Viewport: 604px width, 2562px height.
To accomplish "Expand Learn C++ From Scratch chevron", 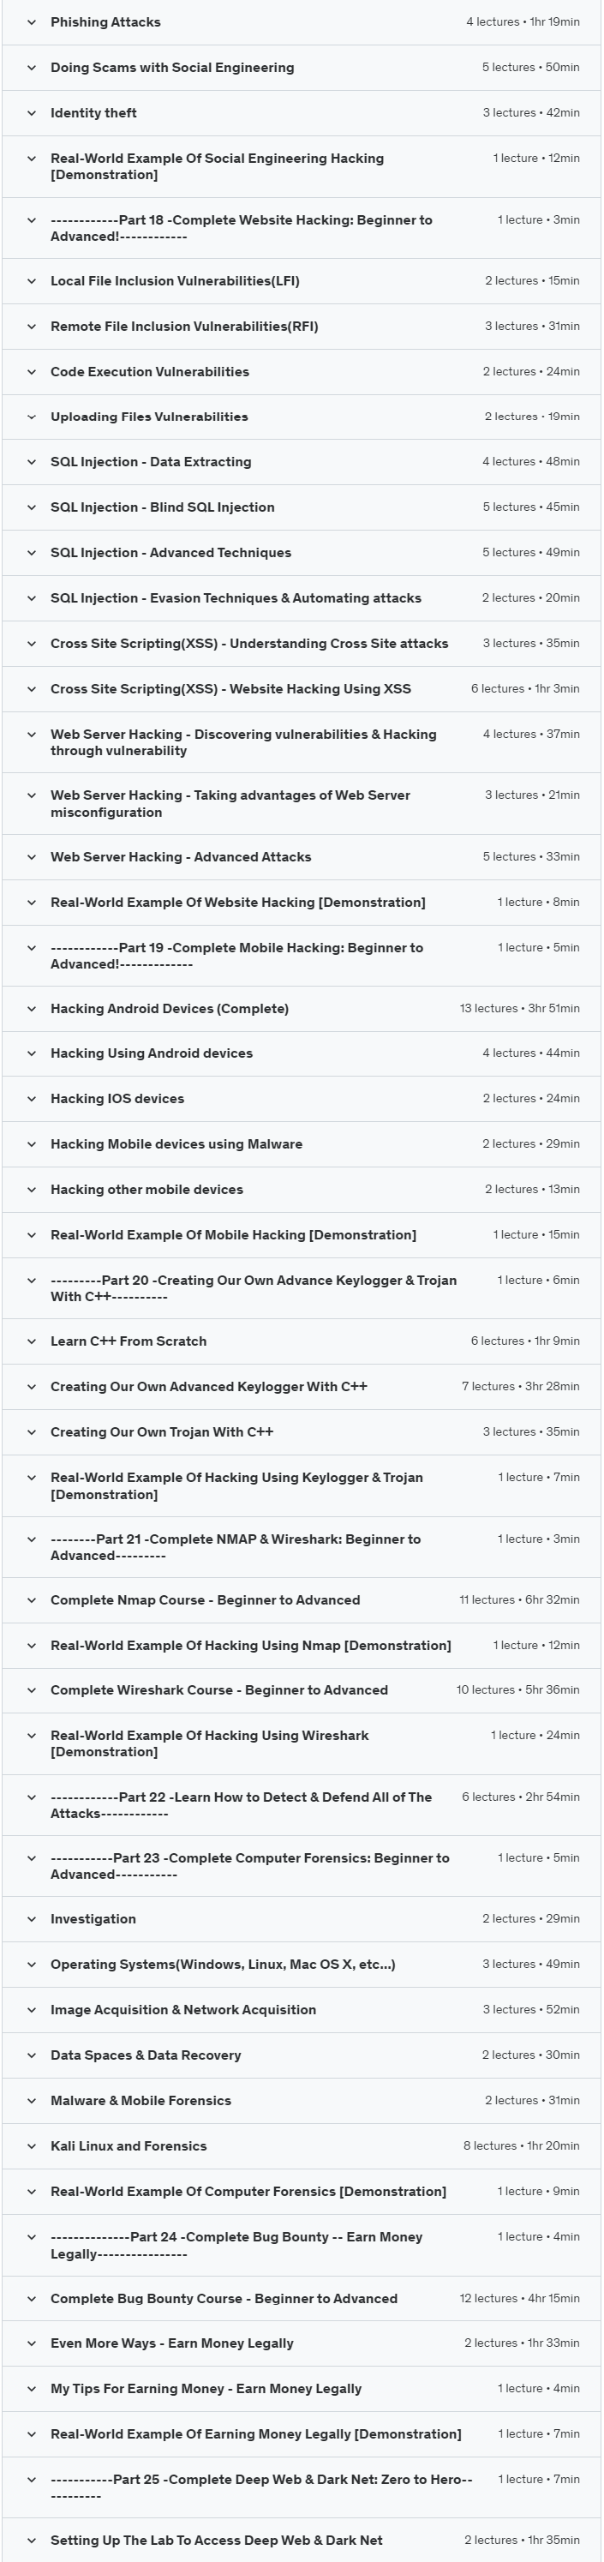I will coord(31,1341).
